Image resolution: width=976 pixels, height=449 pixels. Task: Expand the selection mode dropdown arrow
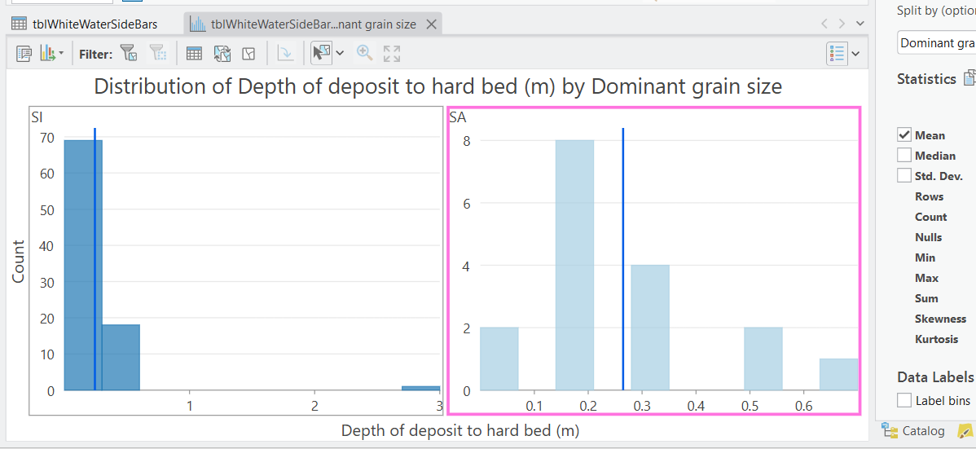(x=340, y=54)
